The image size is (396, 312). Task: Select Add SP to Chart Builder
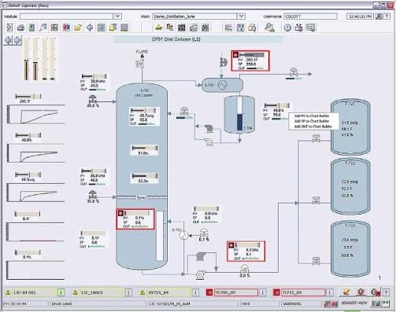click(312, 121)
